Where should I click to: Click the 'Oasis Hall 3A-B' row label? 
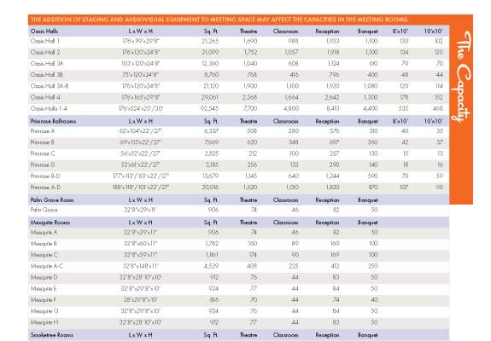[x=50, y=86]
